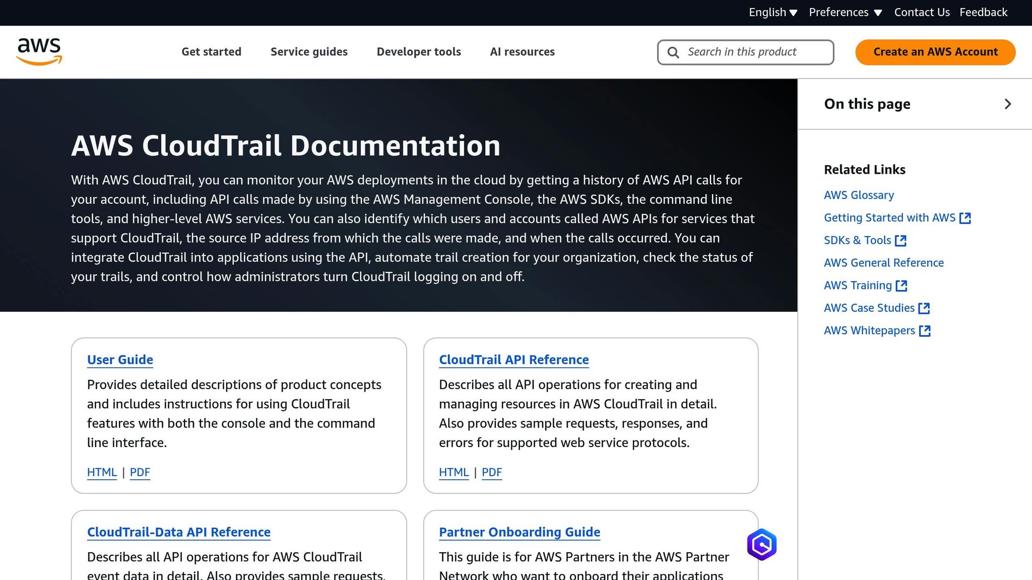Click Create an AWS Account button
This screenshot has height=580, width=1032.
(x=935, y=52)
